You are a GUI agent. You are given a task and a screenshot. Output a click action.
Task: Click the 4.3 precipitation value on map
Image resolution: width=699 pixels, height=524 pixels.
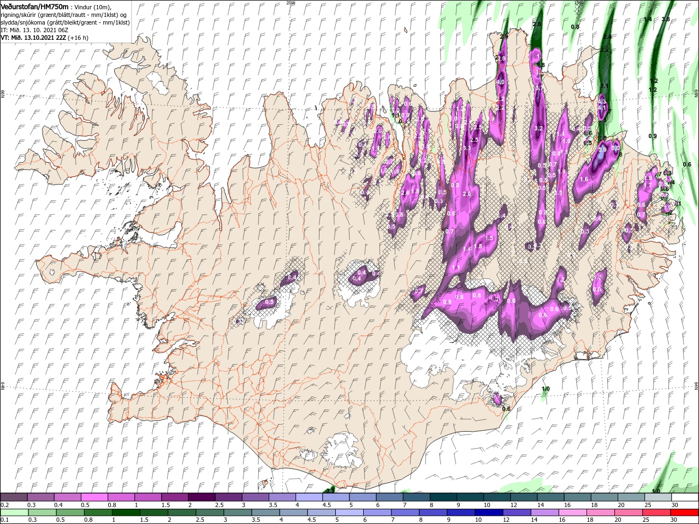pyautogui.click(x=602, y=102)
